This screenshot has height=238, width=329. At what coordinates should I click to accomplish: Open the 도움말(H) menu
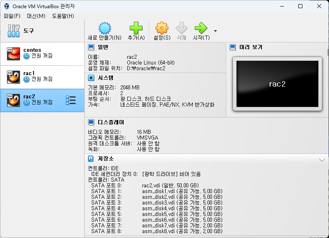coord(63,16)
